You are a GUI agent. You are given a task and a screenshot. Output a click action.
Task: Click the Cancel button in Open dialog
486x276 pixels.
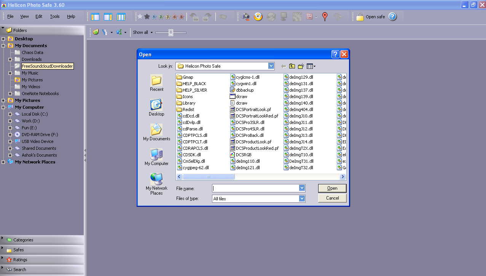332,198
